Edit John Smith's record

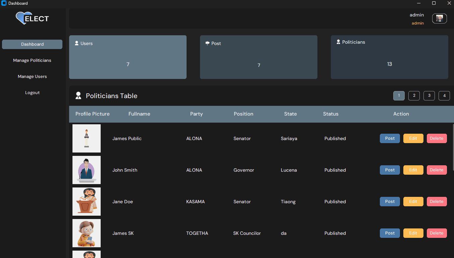click(x=413, y=170)
